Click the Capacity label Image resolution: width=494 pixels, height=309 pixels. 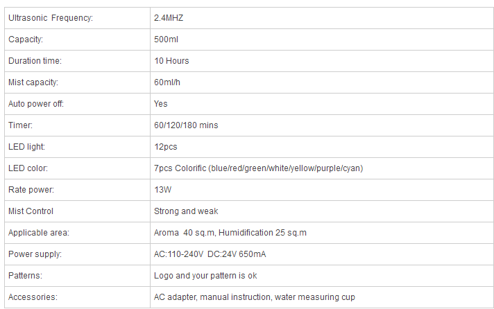(26, 39)
